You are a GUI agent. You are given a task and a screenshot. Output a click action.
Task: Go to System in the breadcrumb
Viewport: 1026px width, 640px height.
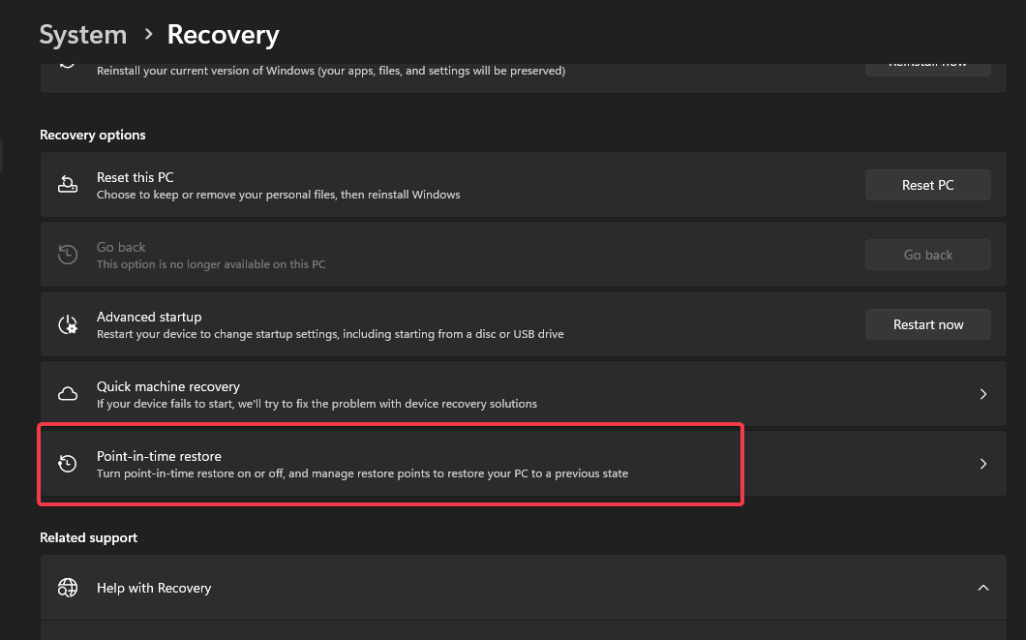[83, 35]
